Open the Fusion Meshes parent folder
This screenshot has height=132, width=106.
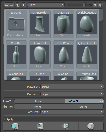16,24
